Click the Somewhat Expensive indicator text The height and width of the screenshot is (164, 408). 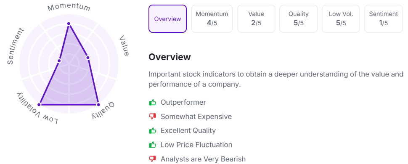tap(196, 116)
